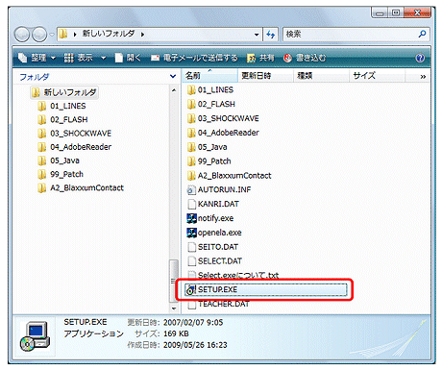442x370 pixels.
Task: Click the 更新日時 value 2007/02/07 9:05
Action: coord(193,322)
